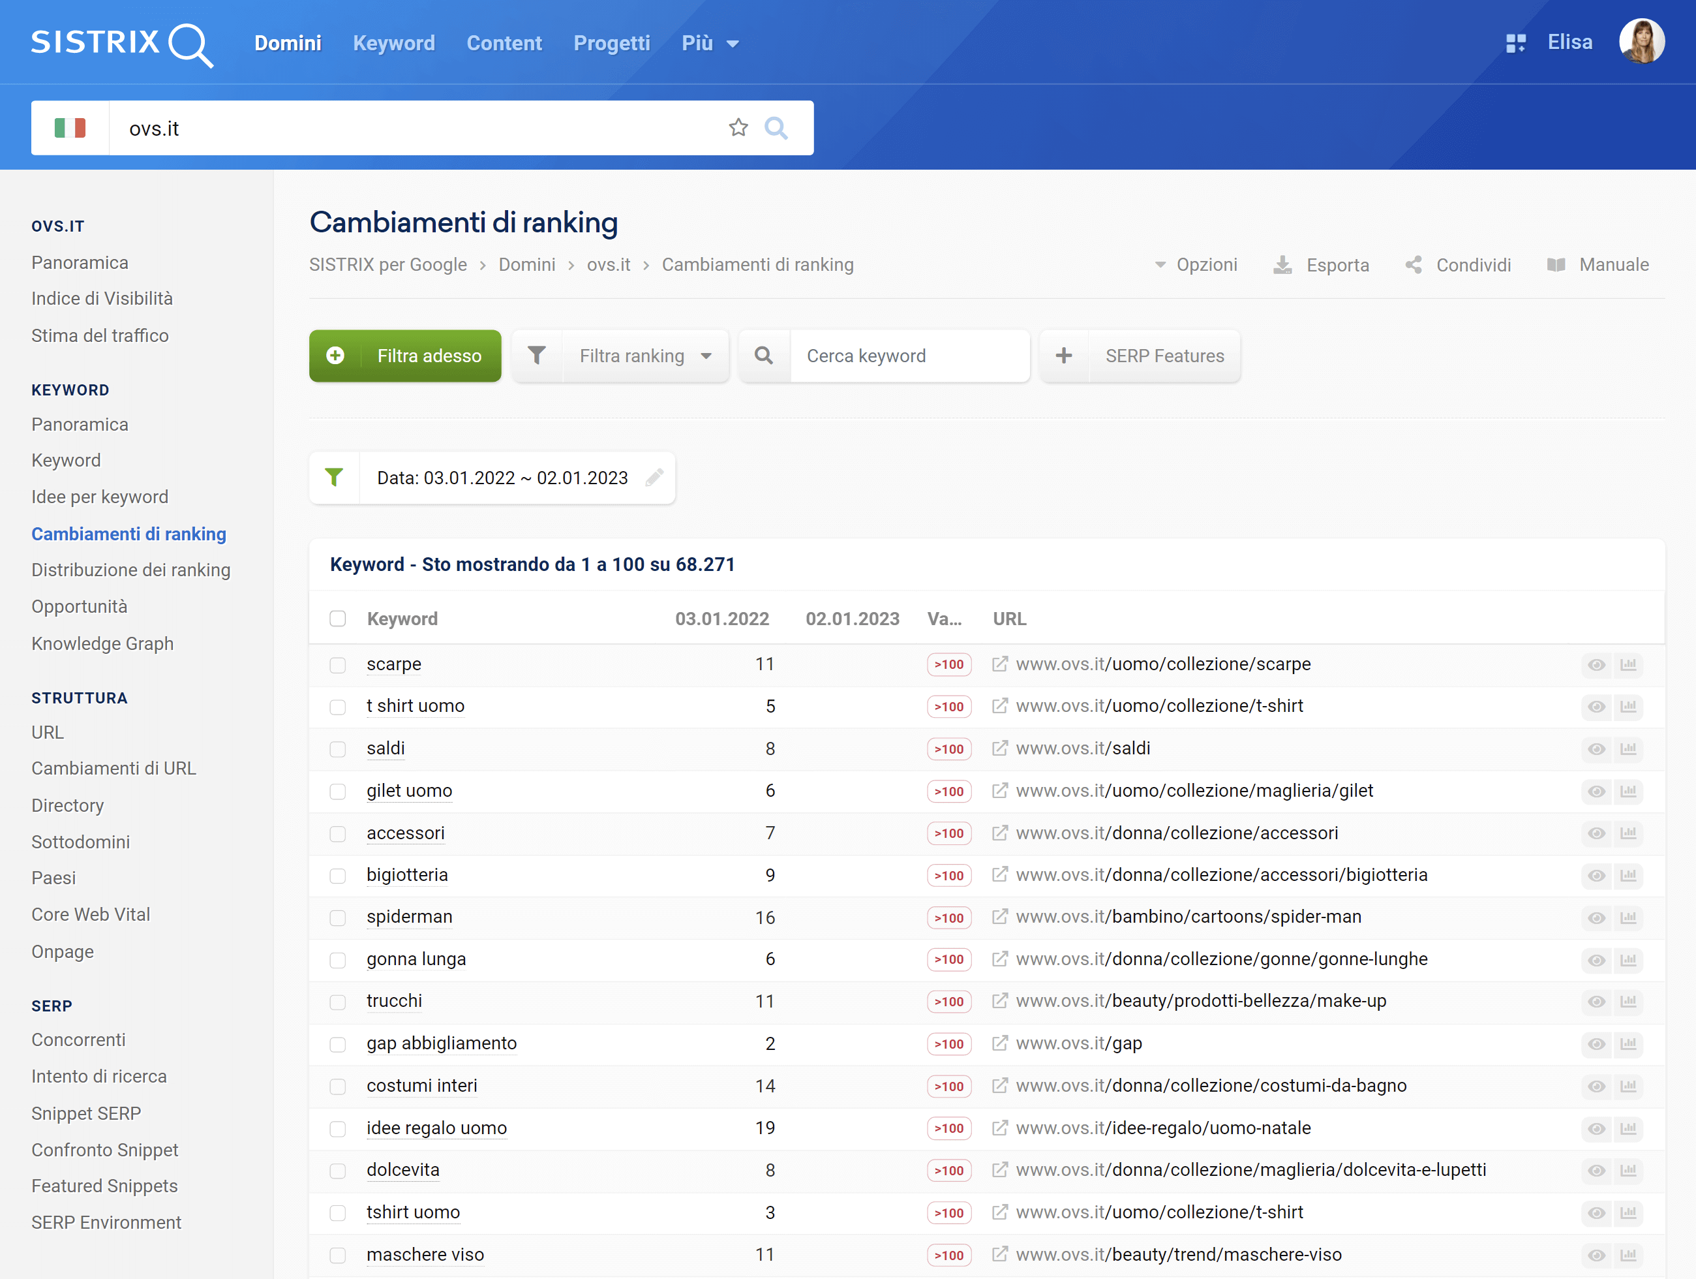Click the eye icon in trucchi row
Screen dimensions: 1696x1279
(1596, 1002)
